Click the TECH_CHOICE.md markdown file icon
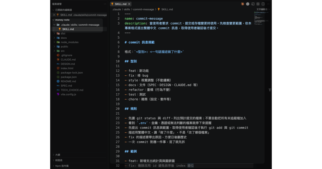 click(x=58, y=90)
